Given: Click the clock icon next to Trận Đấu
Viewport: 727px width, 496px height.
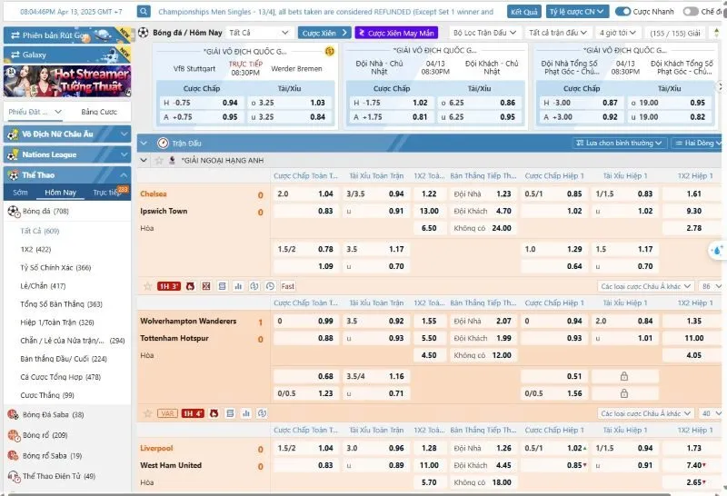Looking at the screenshot, I should (162, 144).
